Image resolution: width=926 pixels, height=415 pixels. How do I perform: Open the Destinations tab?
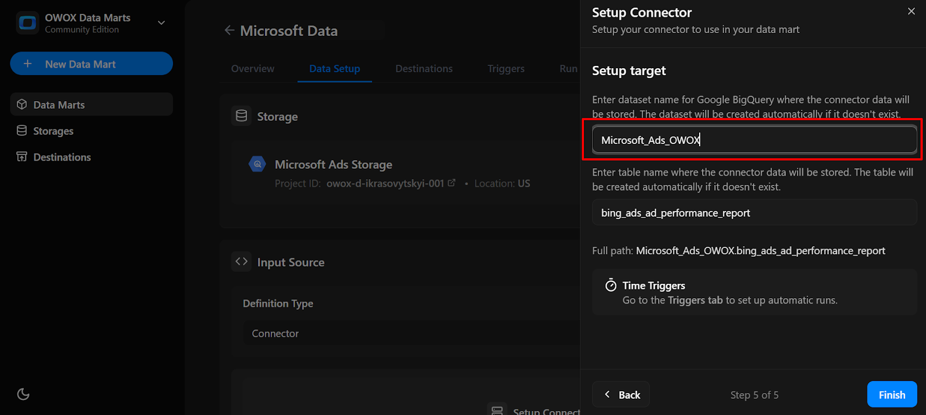coord(424,69)
